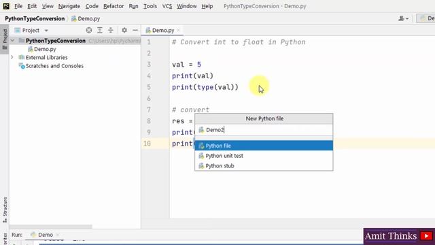
Task: Click the user account icon in toolbar
Action: click(403, 18)
